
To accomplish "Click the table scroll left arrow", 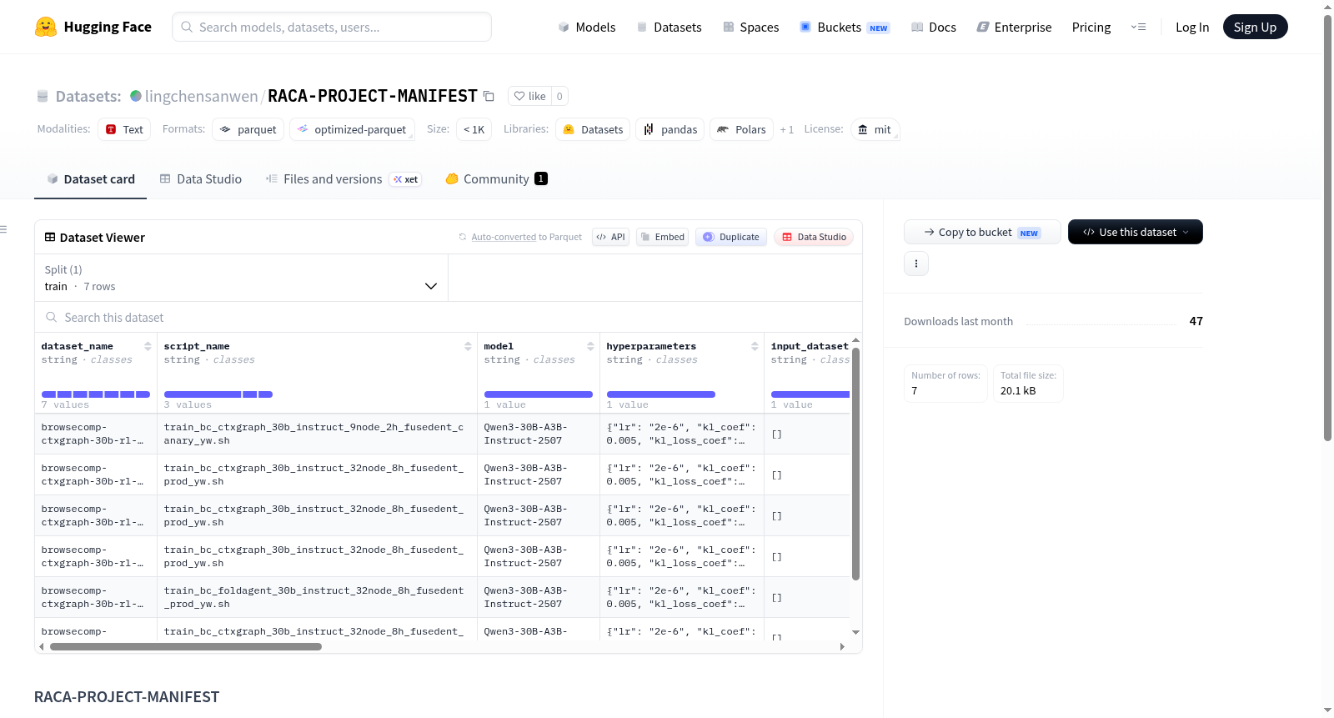I will 42,647.
